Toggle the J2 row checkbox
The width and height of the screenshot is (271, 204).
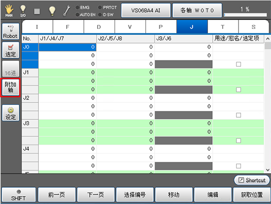coord(238,115)
